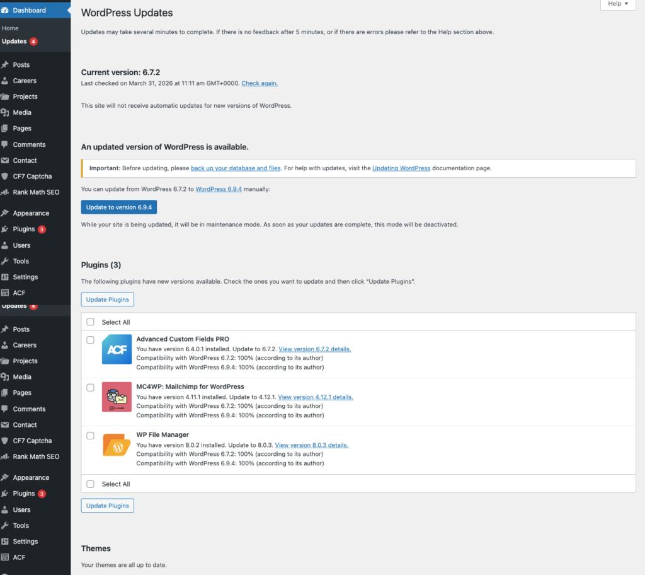Check the Advanced Custom Fields PRO checkbox

coord(90,339)
